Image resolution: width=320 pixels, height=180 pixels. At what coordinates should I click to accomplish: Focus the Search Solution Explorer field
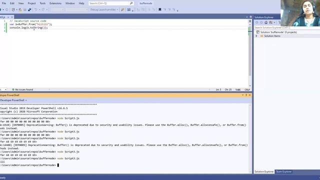[x=287, y=27]
